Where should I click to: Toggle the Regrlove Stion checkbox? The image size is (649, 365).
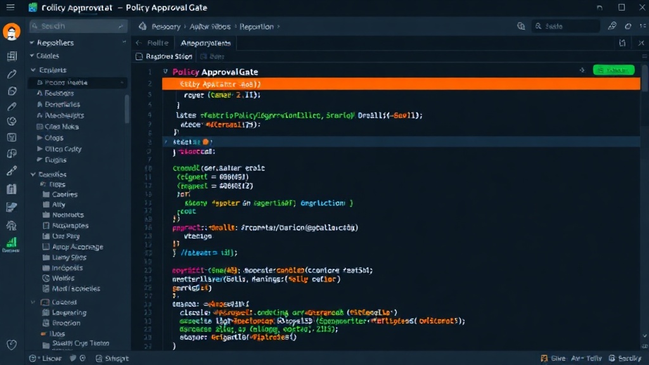(139, 56)
